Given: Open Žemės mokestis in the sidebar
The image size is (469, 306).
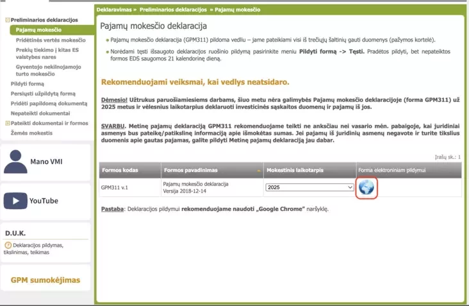Looking at the screenshot, I should (x=31, y=133).
